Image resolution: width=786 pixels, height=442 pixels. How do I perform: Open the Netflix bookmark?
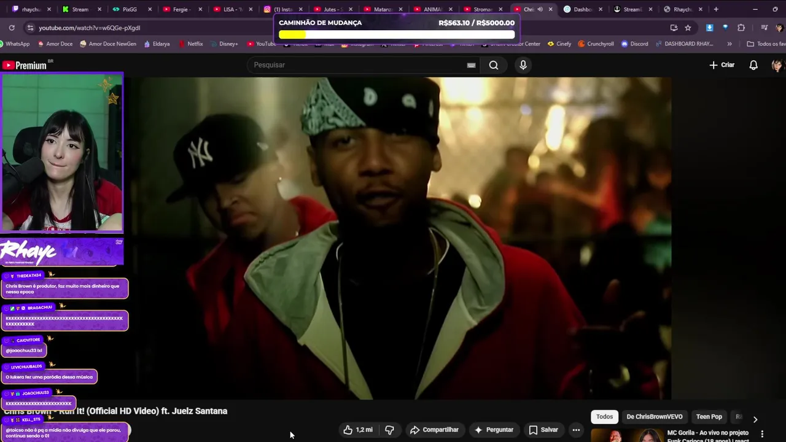pos(190,44)
